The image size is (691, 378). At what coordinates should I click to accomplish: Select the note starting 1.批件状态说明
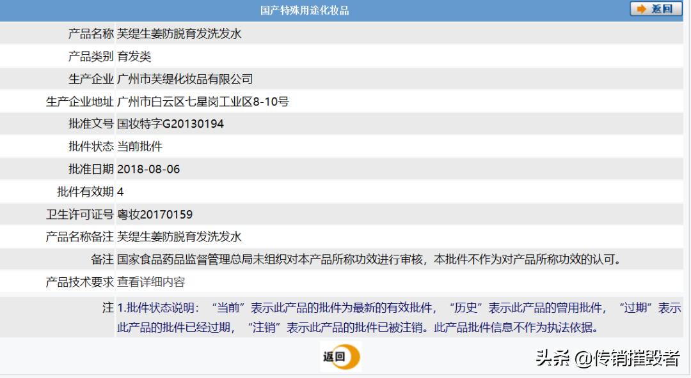click(399, 317)
